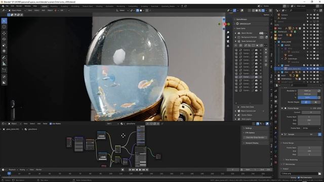Click the play animation button in timeline

140,170
